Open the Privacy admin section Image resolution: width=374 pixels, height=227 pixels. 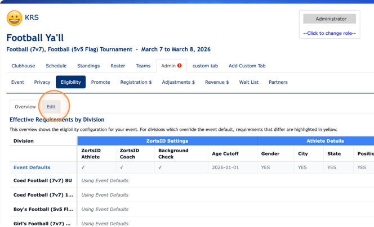coord(42,82)
